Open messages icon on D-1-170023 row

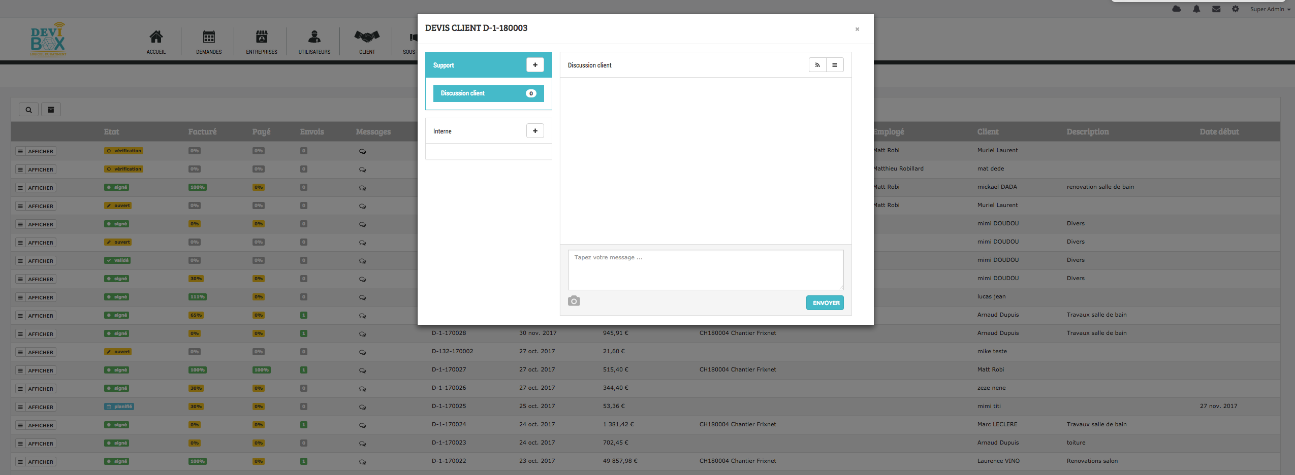362,444
